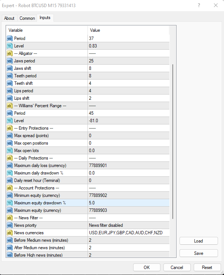Image resolution: width=224 pixels, height=275 pixels.
Task: Click the inputs list vertical scrollbar
Action: coord(173,142)
